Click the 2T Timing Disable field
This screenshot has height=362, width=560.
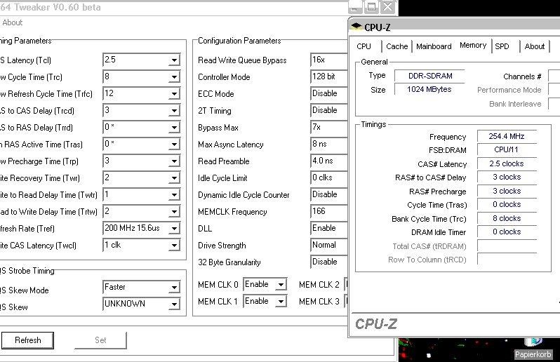tap(329, 110)
